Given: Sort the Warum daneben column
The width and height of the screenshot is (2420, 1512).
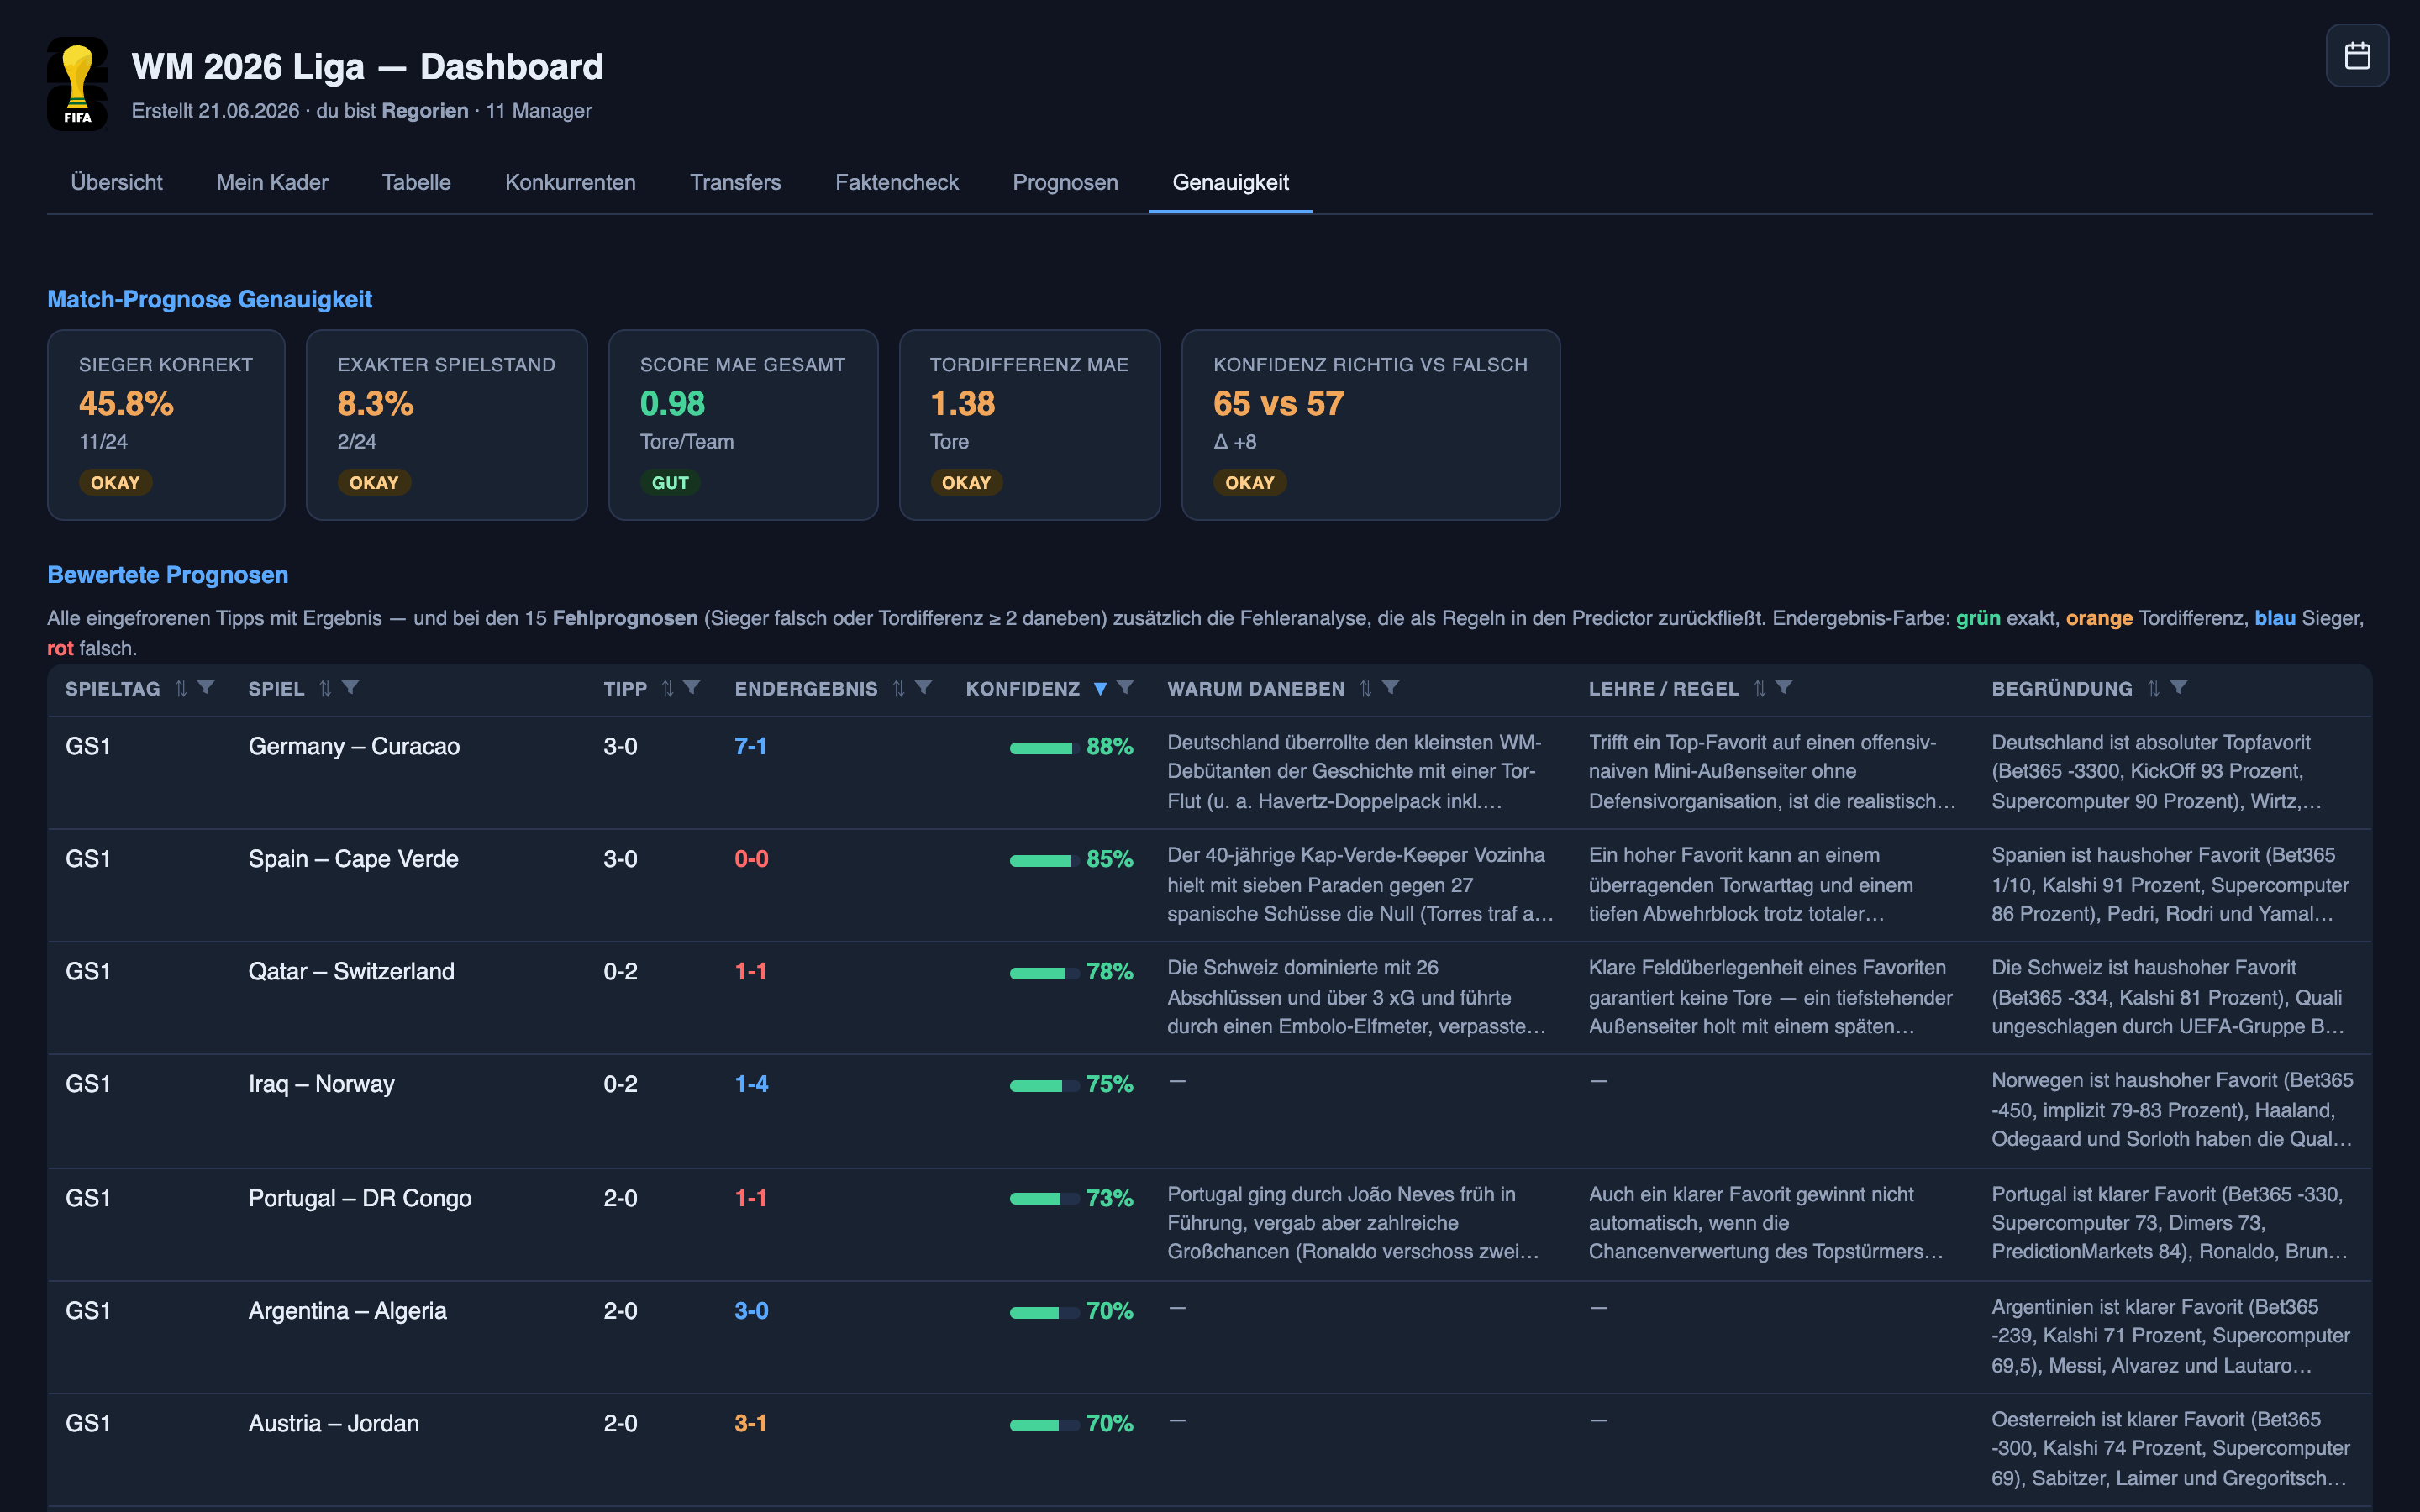Looking at the screenshot, I should tap(1365, 688).
